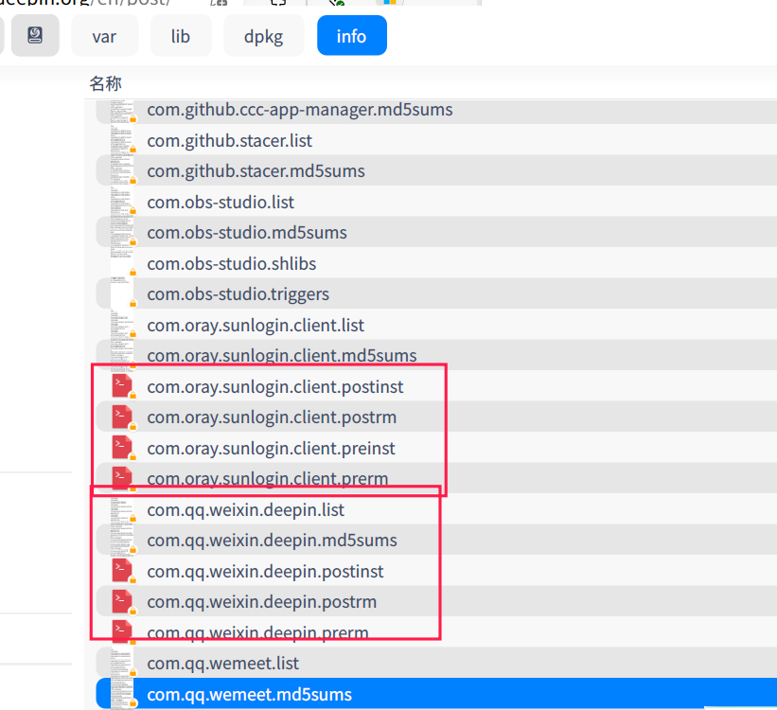
Task: Click text file icon of com.qq.weixin.deepin.list
Action: [x=122, y=509]
